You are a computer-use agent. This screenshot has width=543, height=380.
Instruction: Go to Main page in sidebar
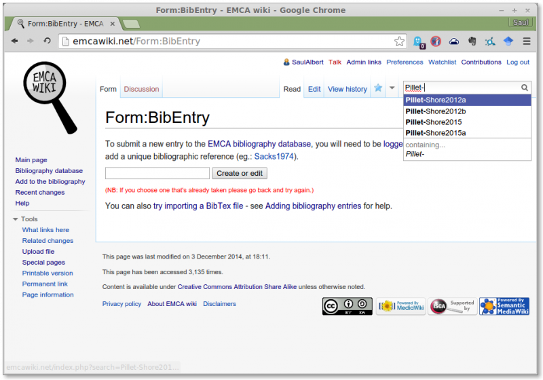(x=31, y=160)
